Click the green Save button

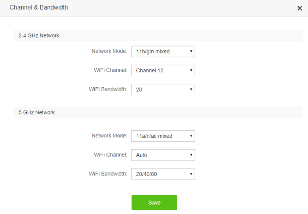click(x=154, y=203)
